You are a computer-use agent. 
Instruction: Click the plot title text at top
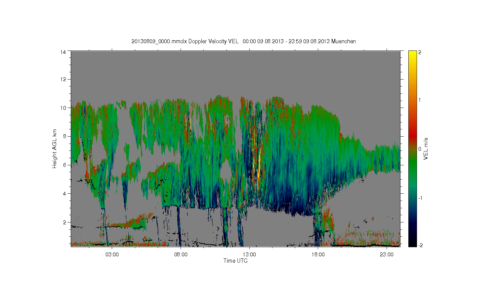pyautogui.click(x=244, y=41)
